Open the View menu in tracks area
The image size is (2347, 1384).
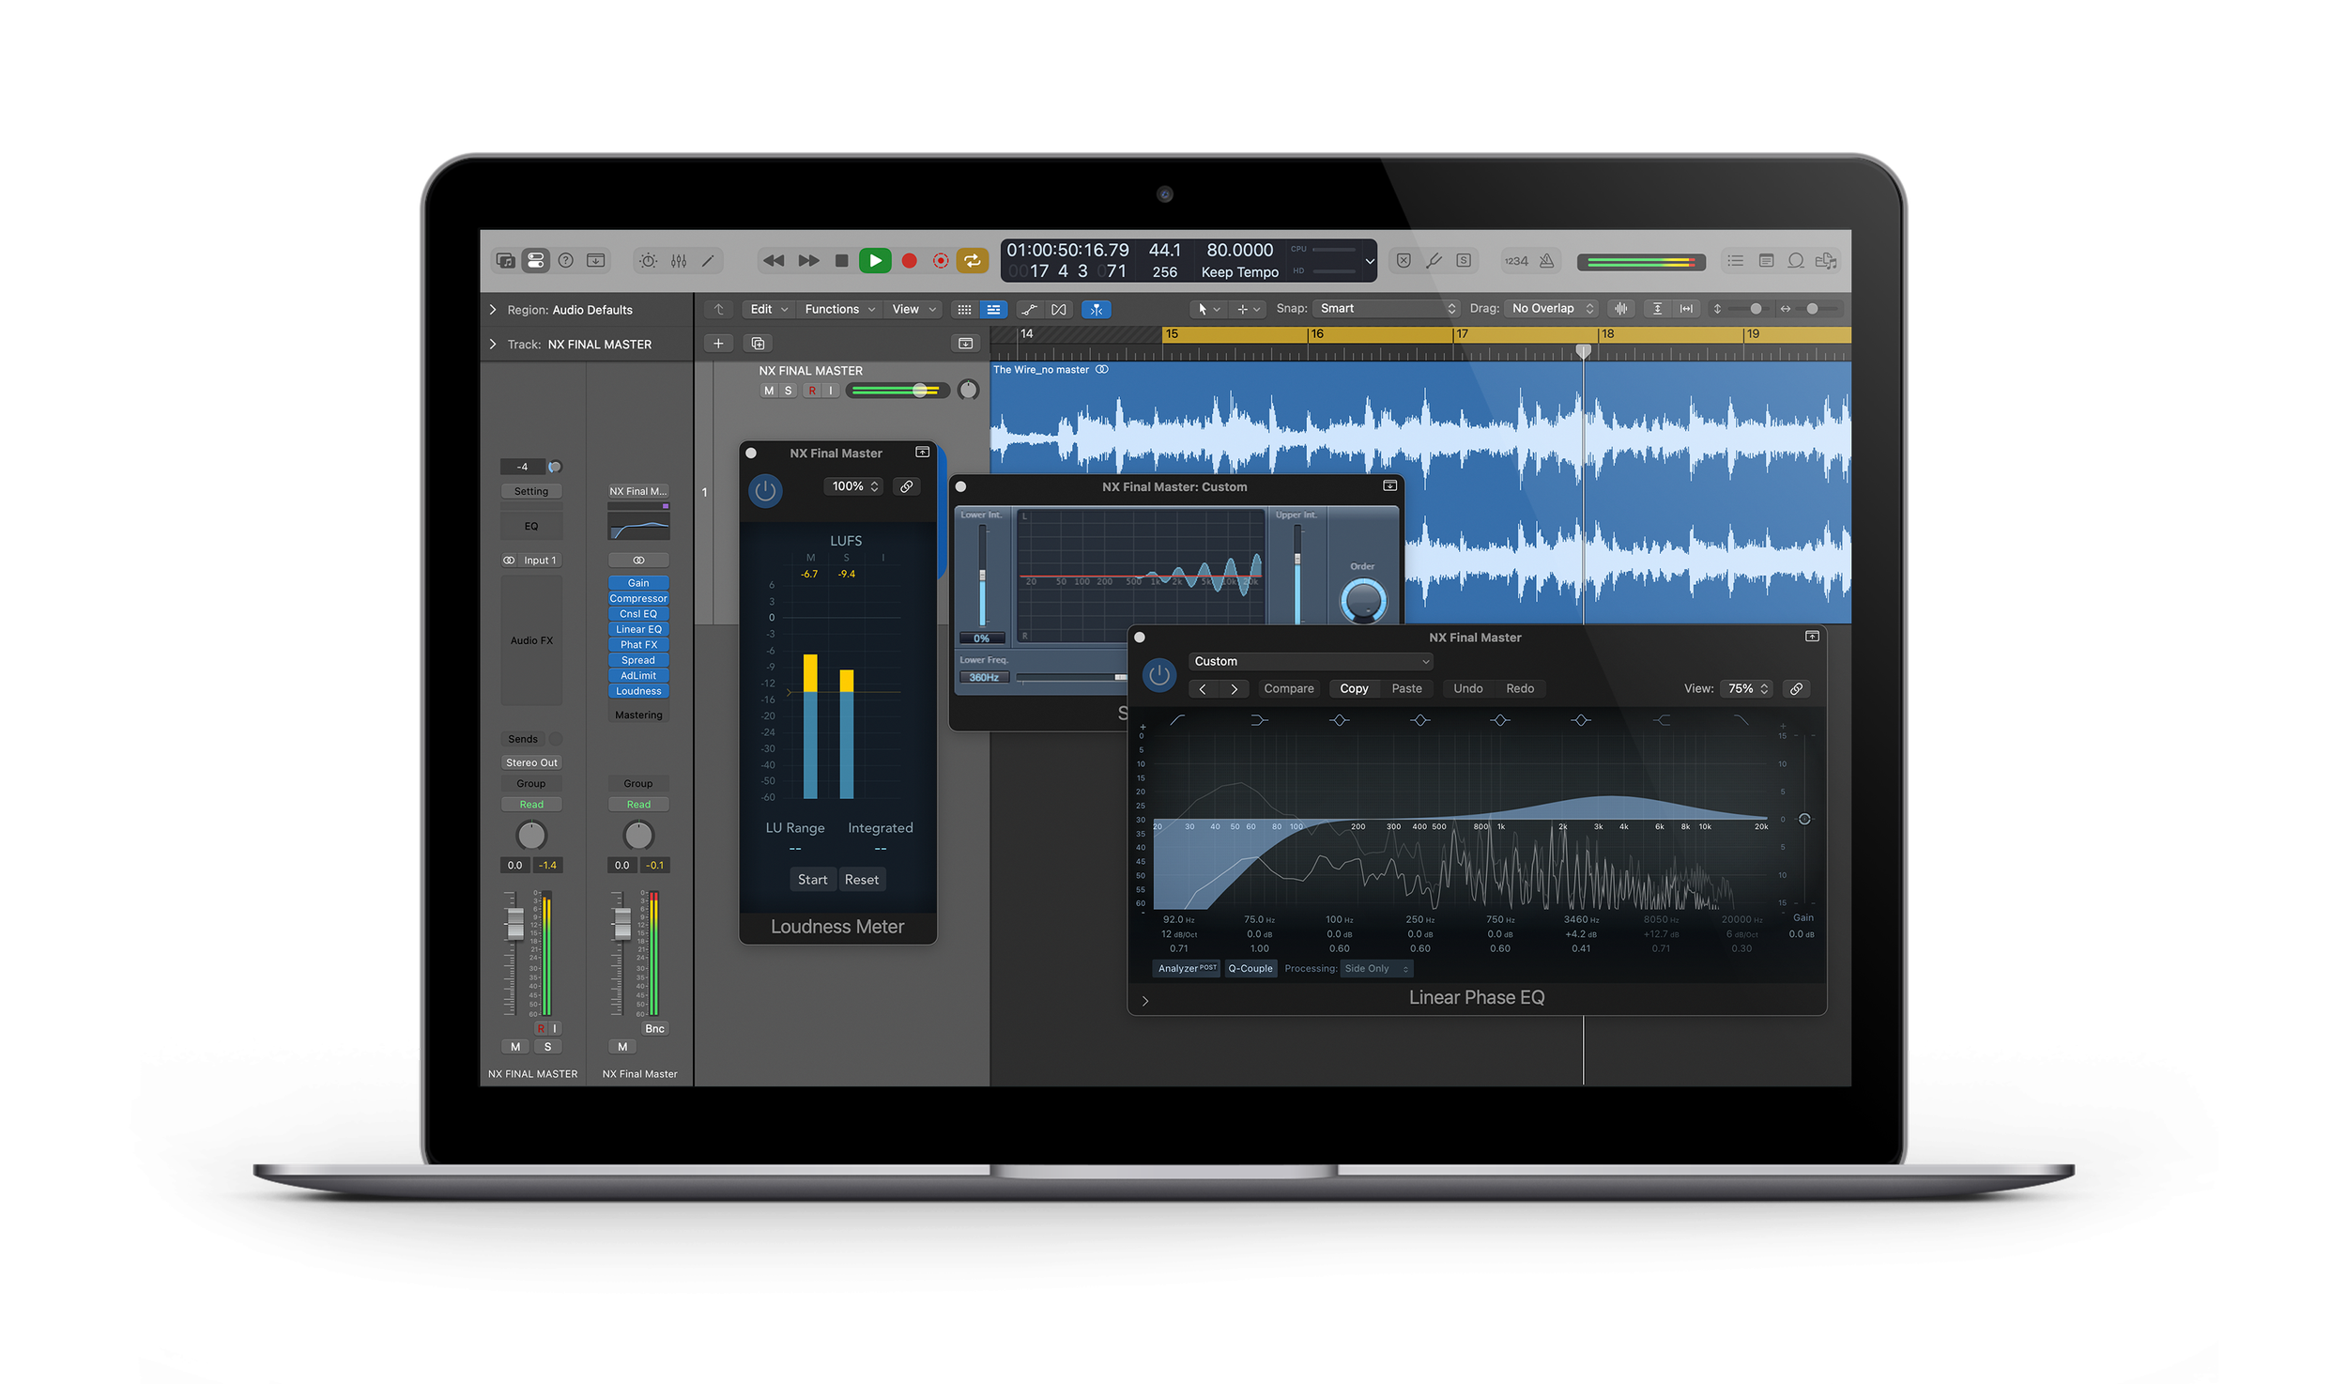913,309
